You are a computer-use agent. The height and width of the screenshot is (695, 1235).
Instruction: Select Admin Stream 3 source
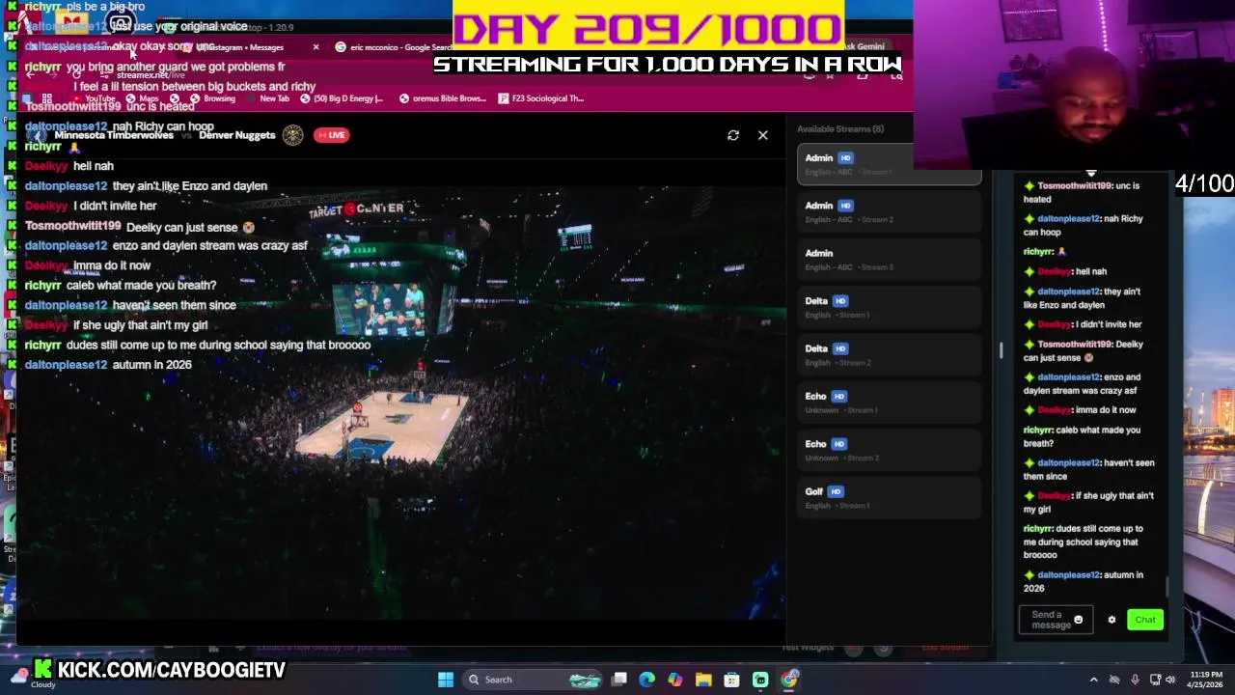pyautogui.click(x=889, y=259)
